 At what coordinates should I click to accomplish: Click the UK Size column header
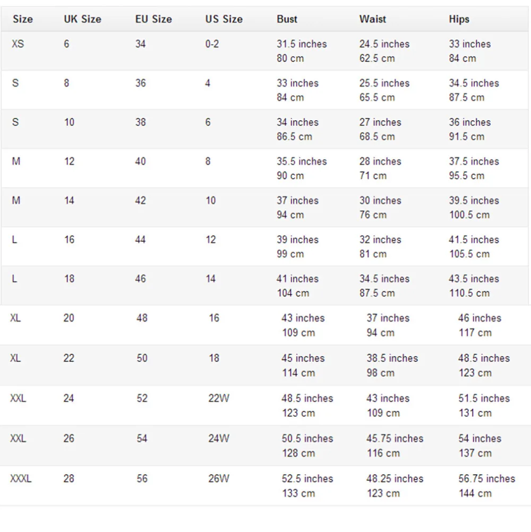click(x=82, y=20)
